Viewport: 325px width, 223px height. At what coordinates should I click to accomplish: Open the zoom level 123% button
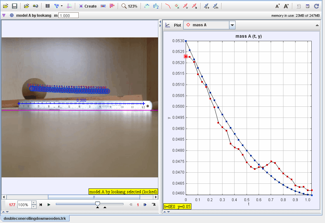click(x=129, y=6)
